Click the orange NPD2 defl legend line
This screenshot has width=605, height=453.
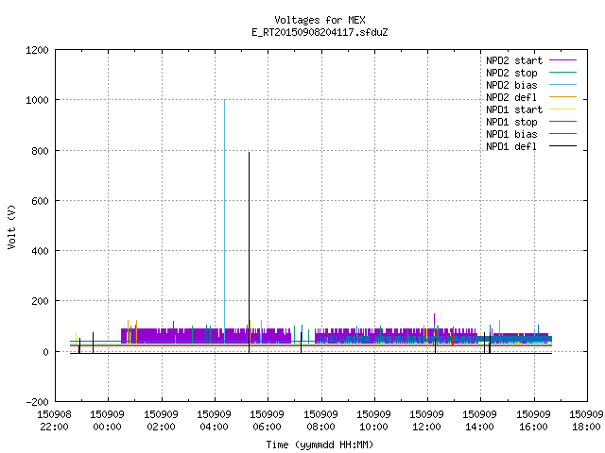[562, 97]
